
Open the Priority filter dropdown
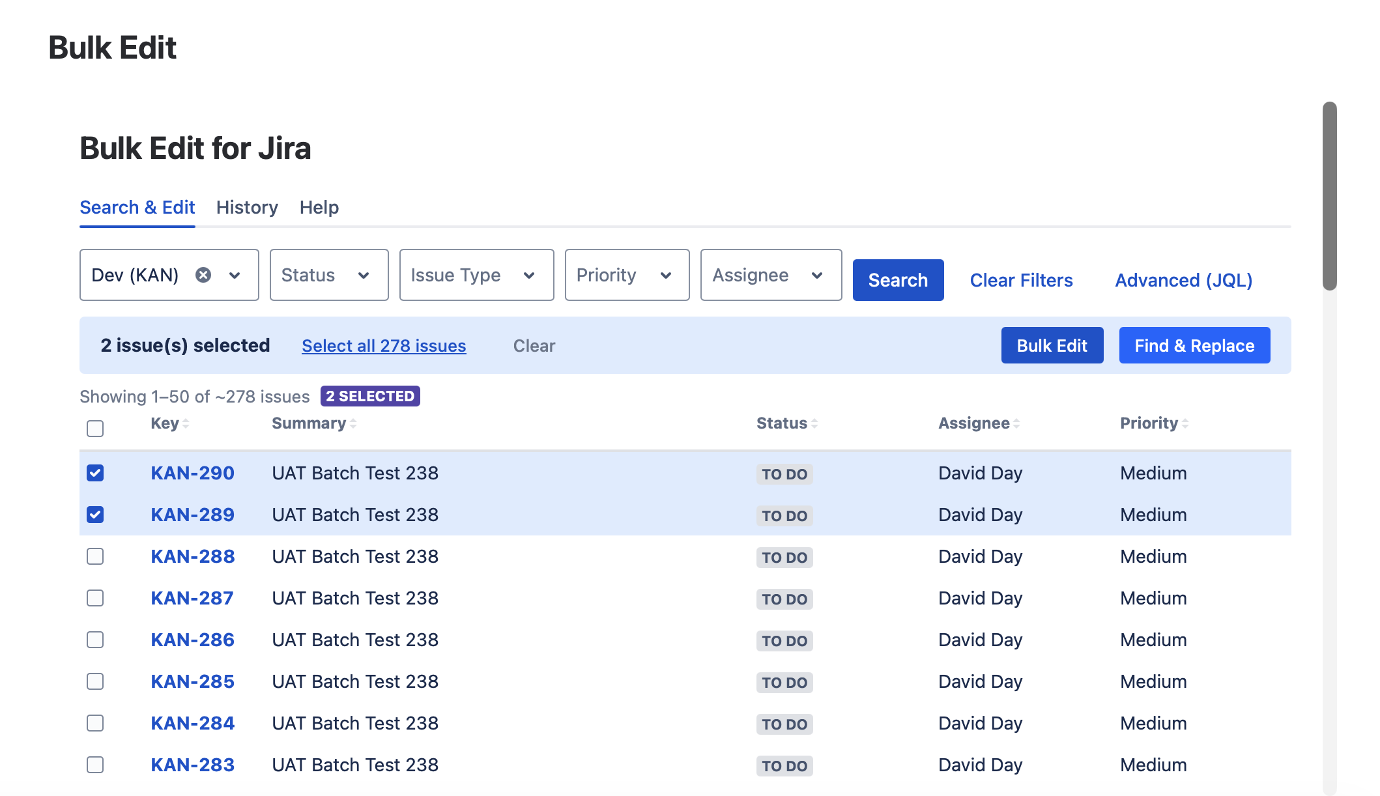point(627,275)
